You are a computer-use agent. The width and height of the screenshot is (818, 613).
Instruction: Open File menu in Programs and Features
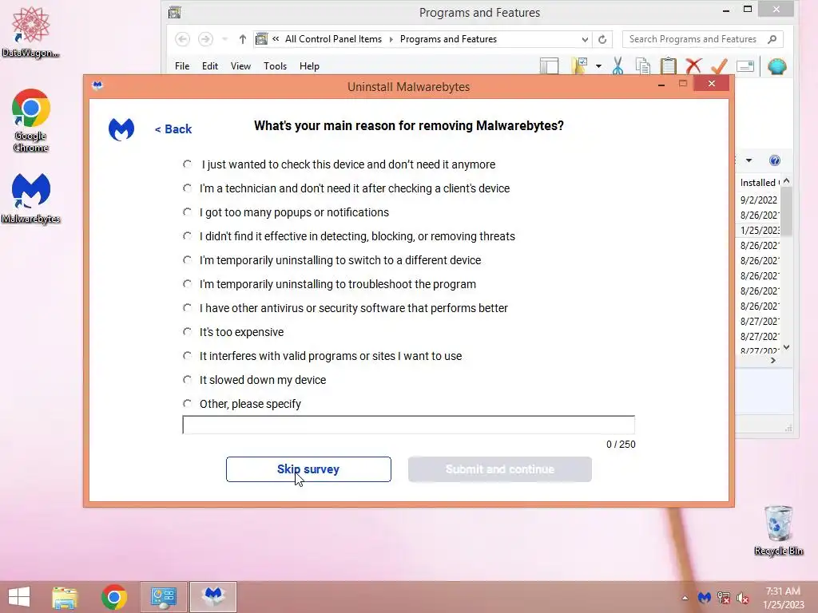(x=182, y=66)
